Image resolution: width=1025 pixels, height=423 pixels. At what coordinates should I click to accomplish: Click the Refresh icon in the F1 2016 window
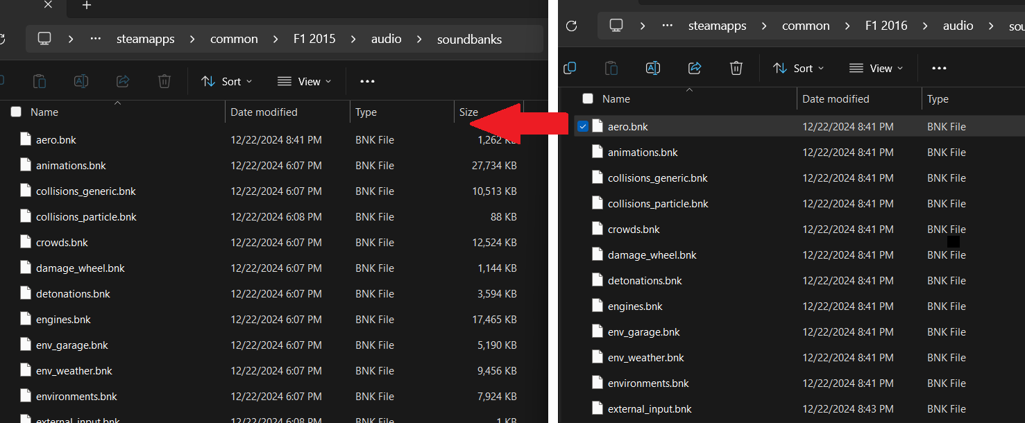click(572, 26)
